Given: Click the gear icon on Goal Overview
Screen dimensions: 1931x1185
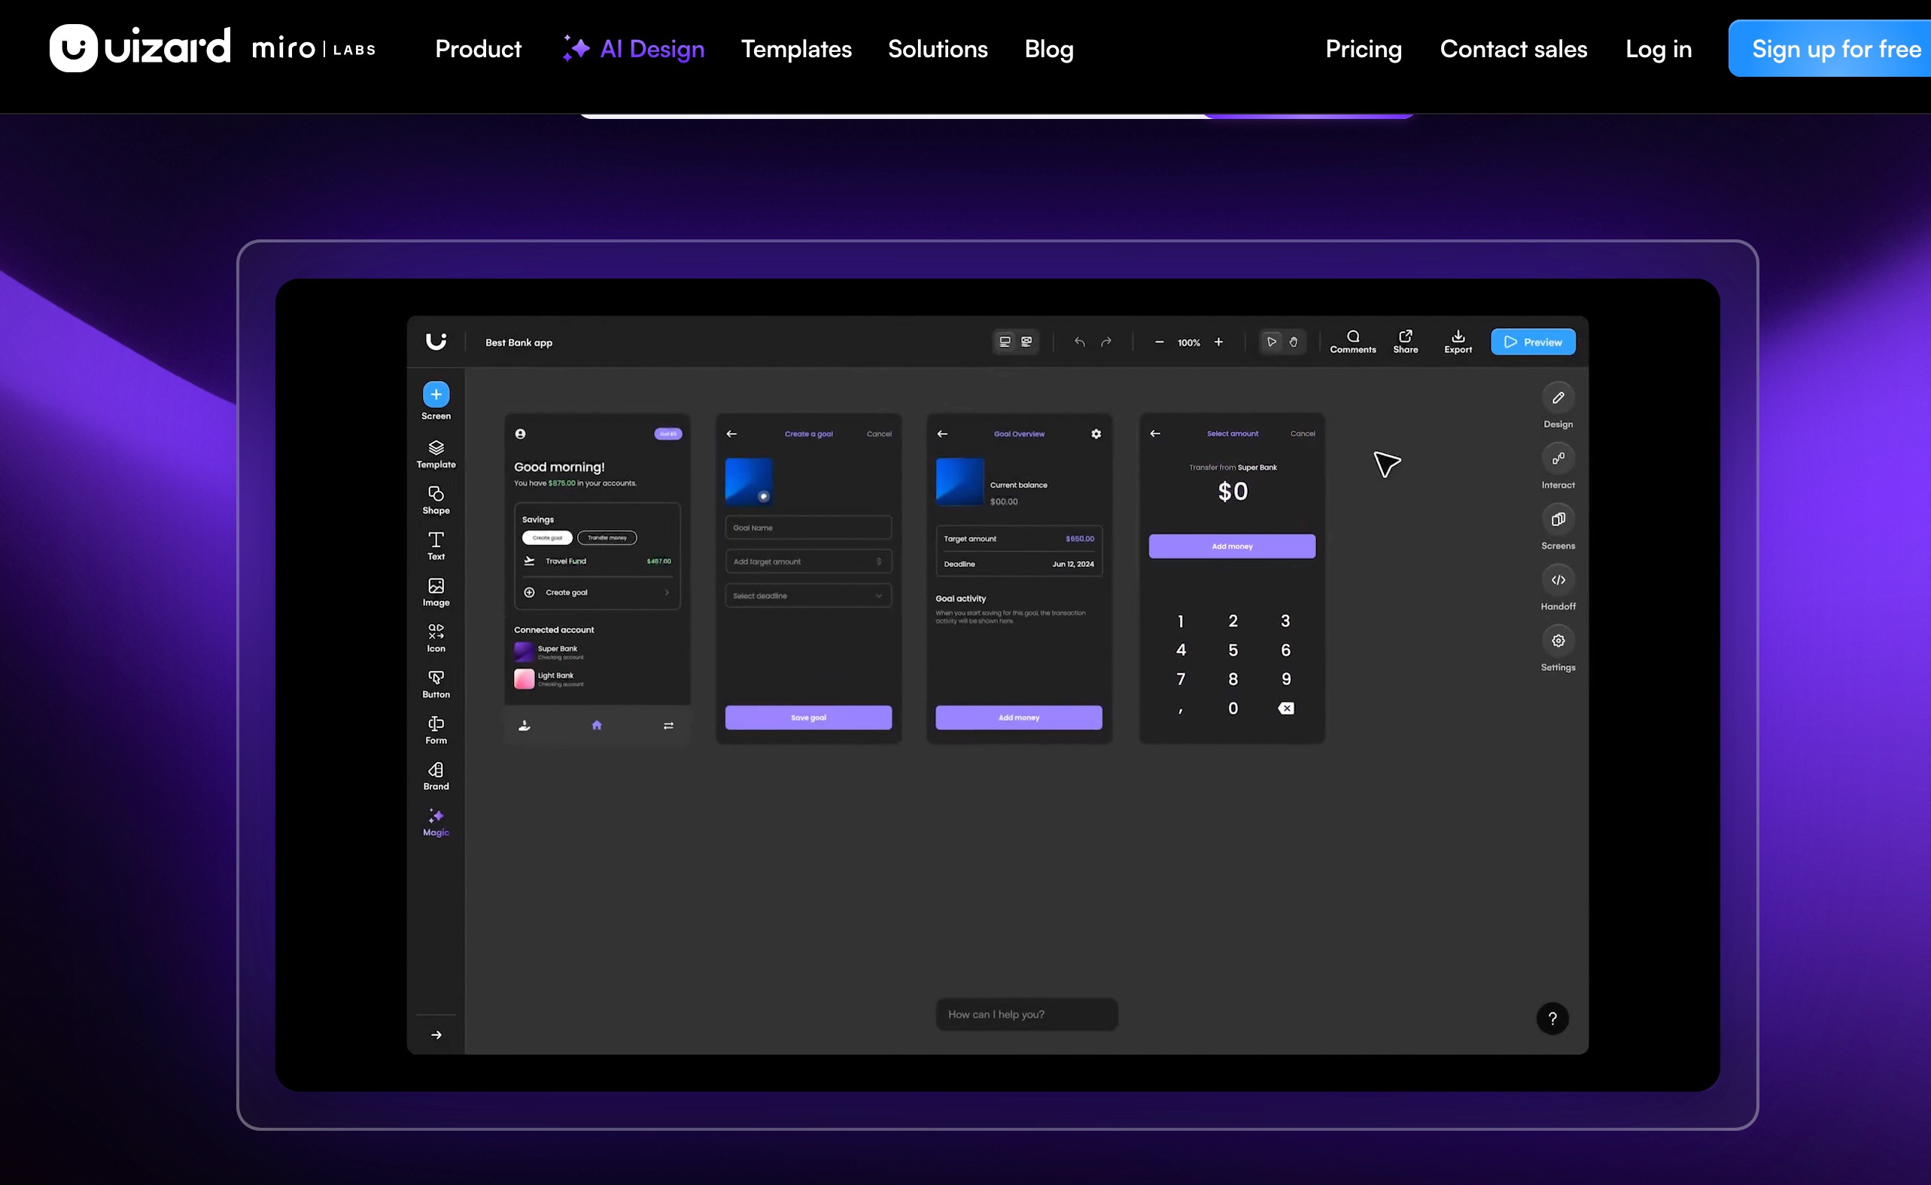Looking at the screenshot, I should coord(1096,434).
